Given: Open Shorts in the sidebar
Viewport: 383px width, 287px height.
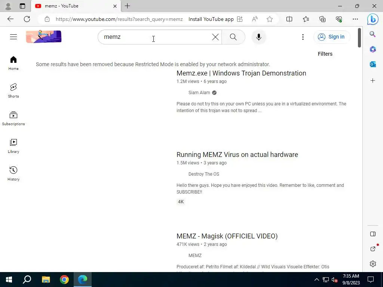Looking at the screenshot, I should tap(13, 91).
